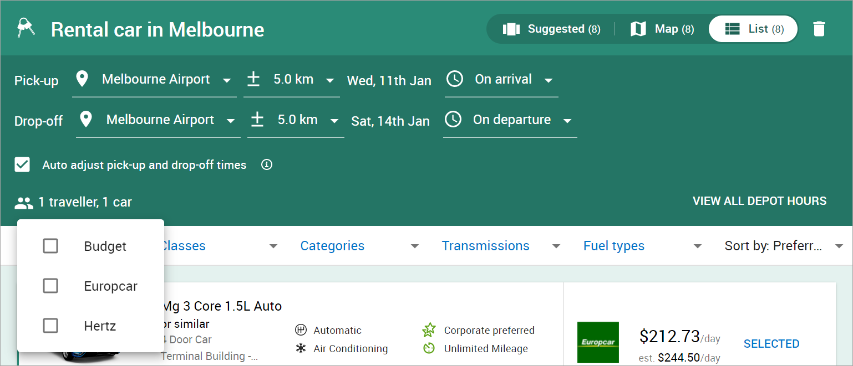Open the On arrival time dropdown
The image size is (853, 366).
[x=501, y=80]
